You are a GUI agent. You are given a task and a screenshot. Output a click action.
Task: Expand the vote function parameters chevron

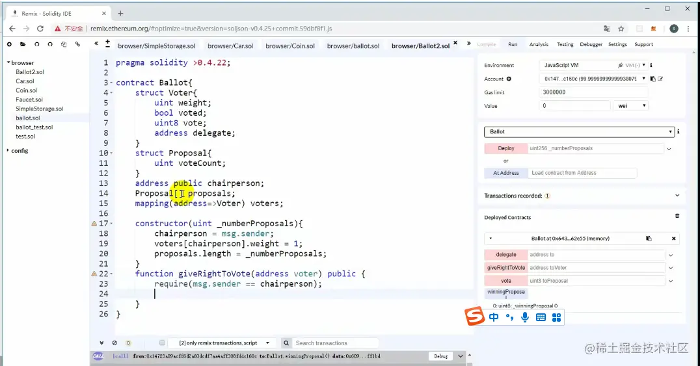(671, 281)
